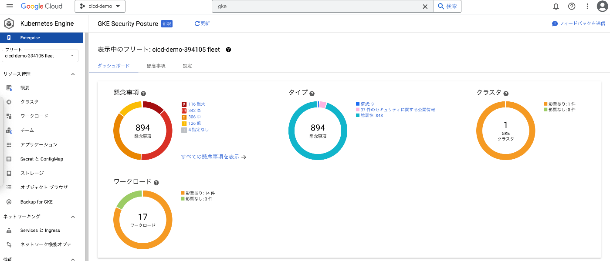610x261 pixels.
Task: Click orange swatch for クラスタ 影響あり: 1 件
Action: [x=546, y=104]
